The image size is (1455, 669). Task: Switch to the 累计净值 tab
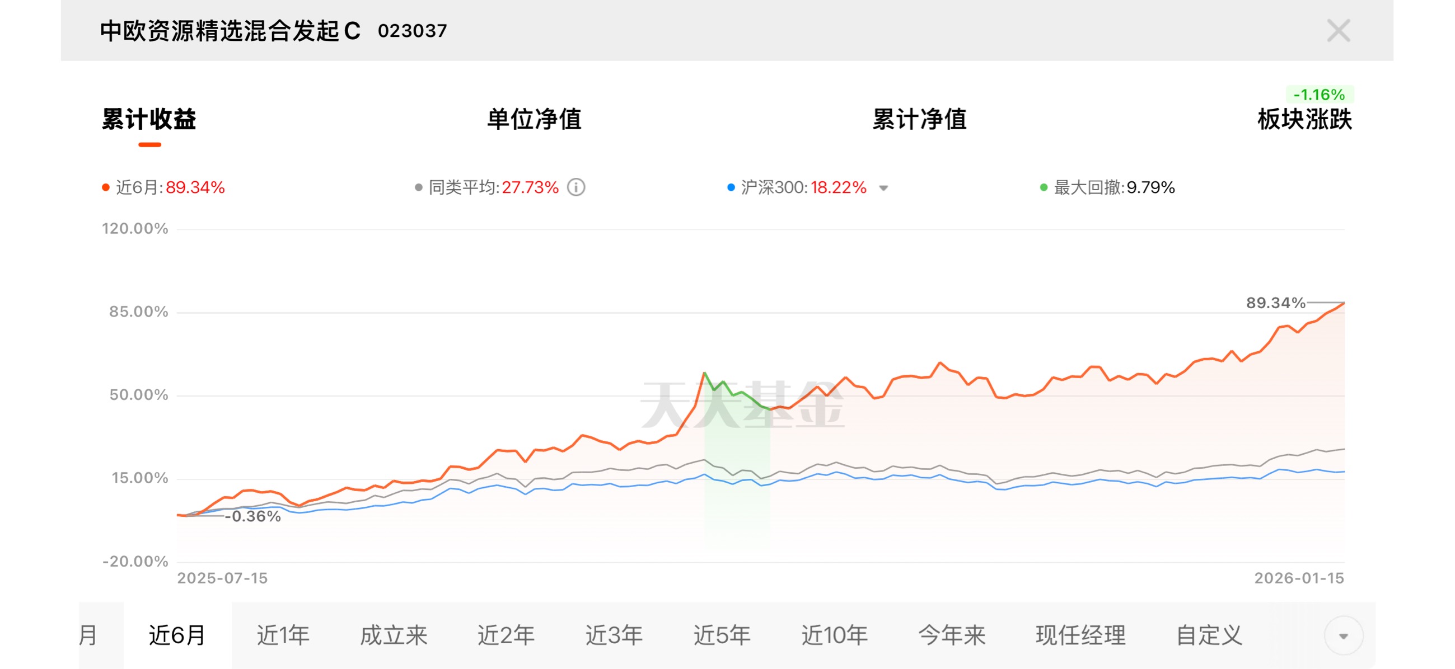click(x=919, y=119)
